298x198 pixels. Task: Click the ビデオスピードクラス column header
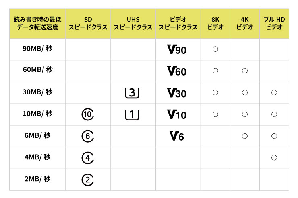pyautogui.click(x=178, y=23)
